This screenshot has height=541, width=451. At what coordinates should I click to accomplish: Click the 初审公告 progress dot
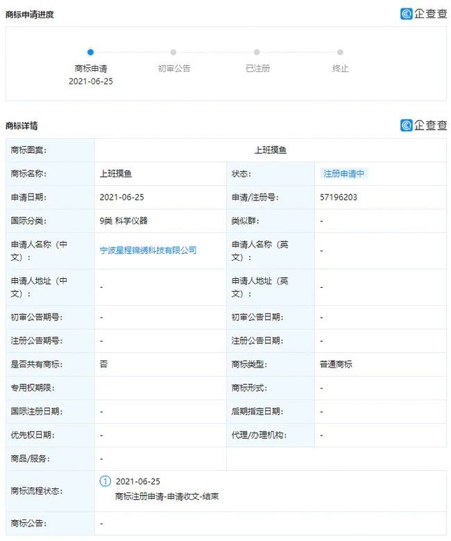point(173,52)
